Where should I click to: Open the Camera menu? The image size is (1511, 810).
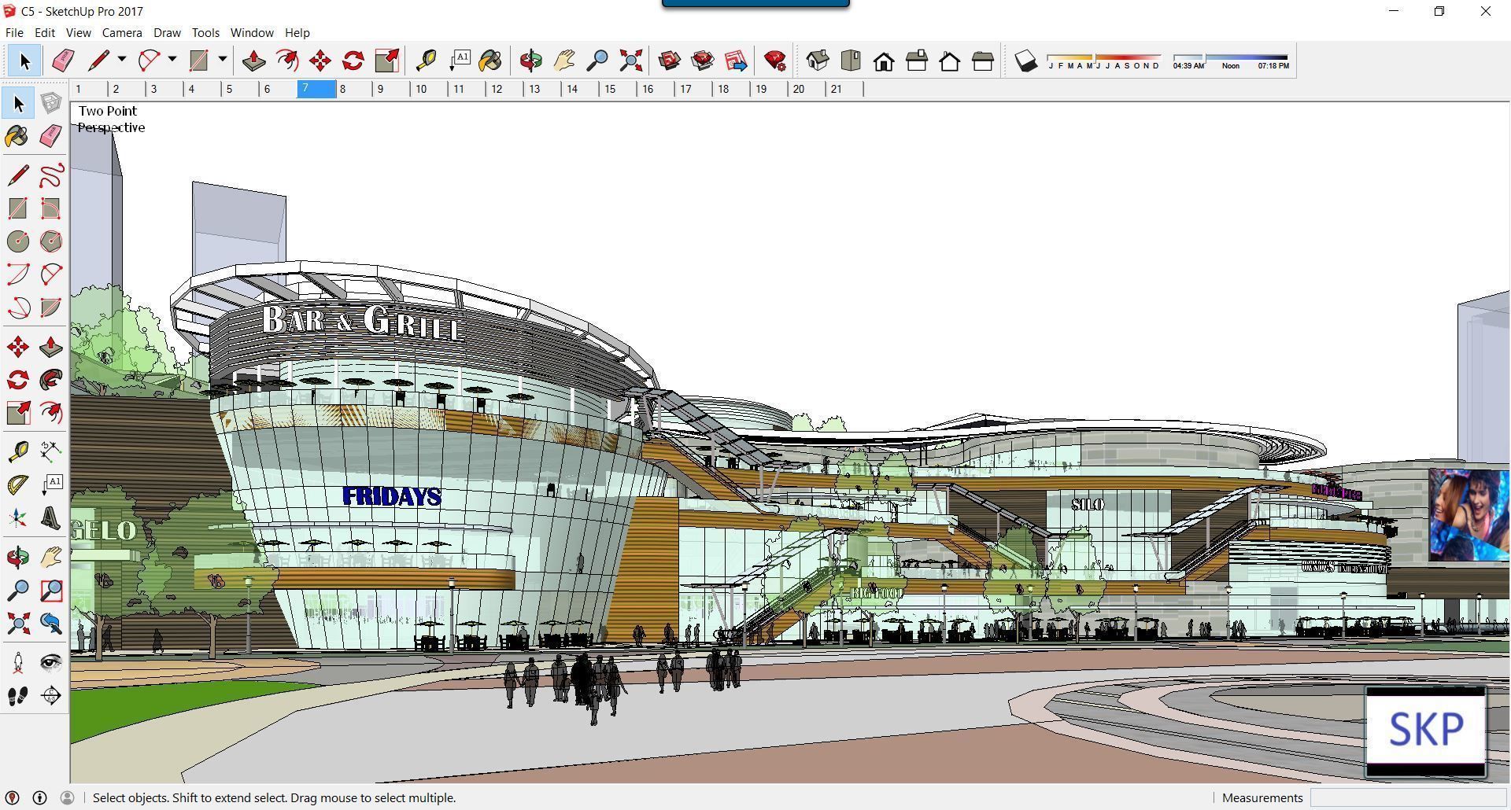[x=122, y=32]
